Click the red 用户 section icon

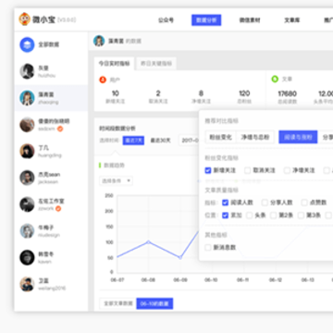[x=103, y=80]
